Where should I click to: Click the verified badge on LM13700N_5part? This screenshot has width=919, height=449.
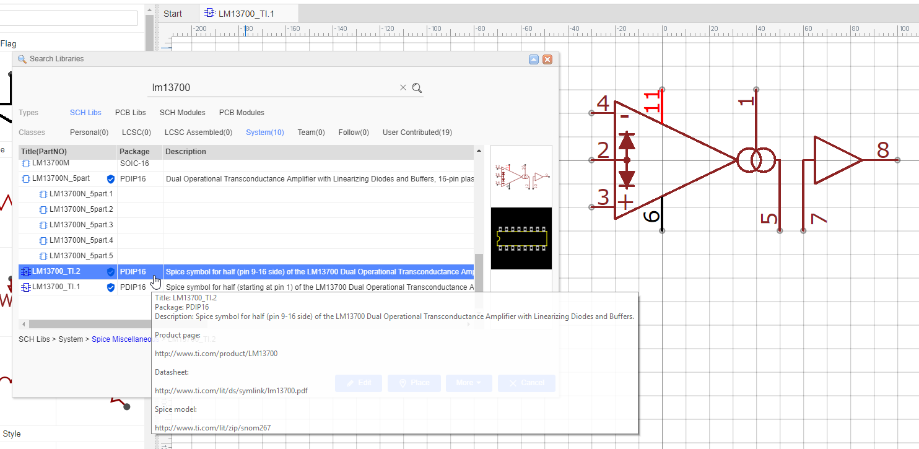pyautogui.click(x=111, y=179)
